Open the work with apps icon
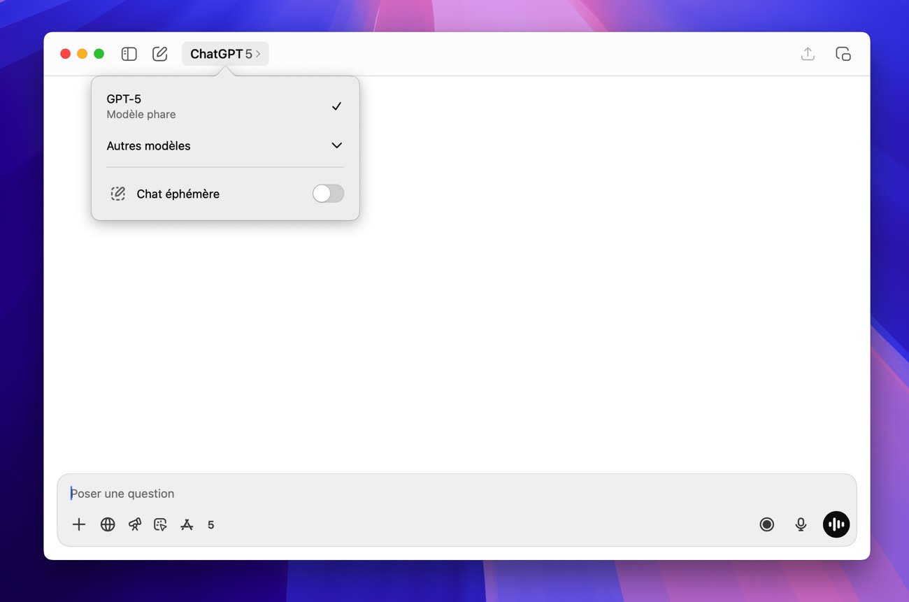Viewport: 909px width, 602px height. coord(187,524)
